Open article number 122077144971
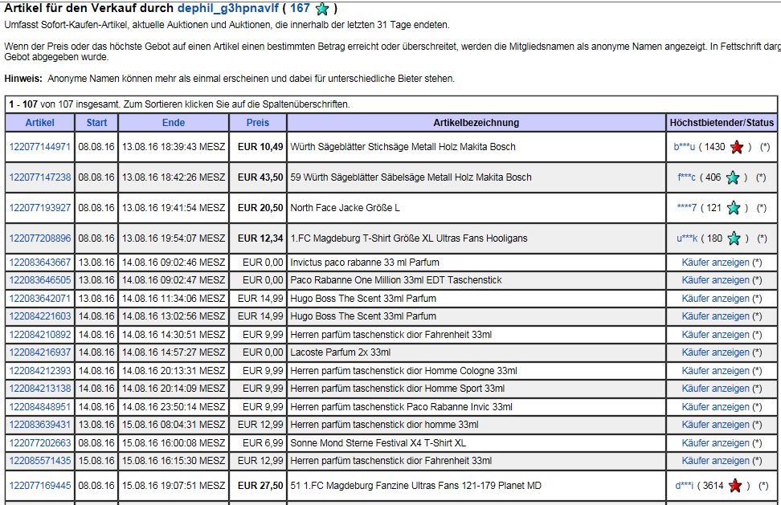The height and width of the screenshot is (505, 781). pos(40,147)
